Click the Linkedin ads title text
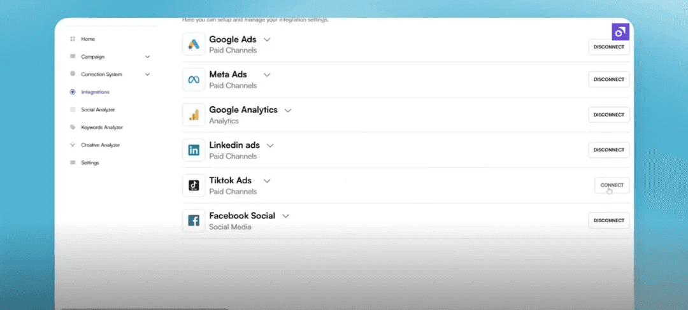This screenshot has width=688, height=310. (x=234, y=145)
